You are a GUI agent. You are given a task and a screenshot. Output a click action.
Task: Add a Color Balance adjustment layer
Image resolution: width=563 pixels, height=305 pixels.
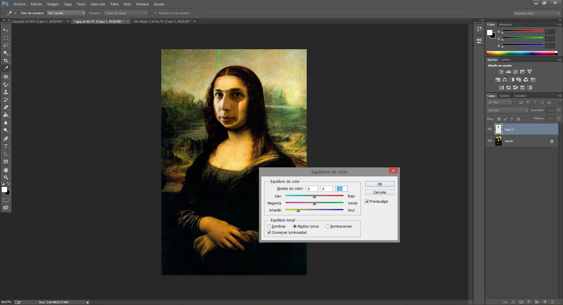505,80
